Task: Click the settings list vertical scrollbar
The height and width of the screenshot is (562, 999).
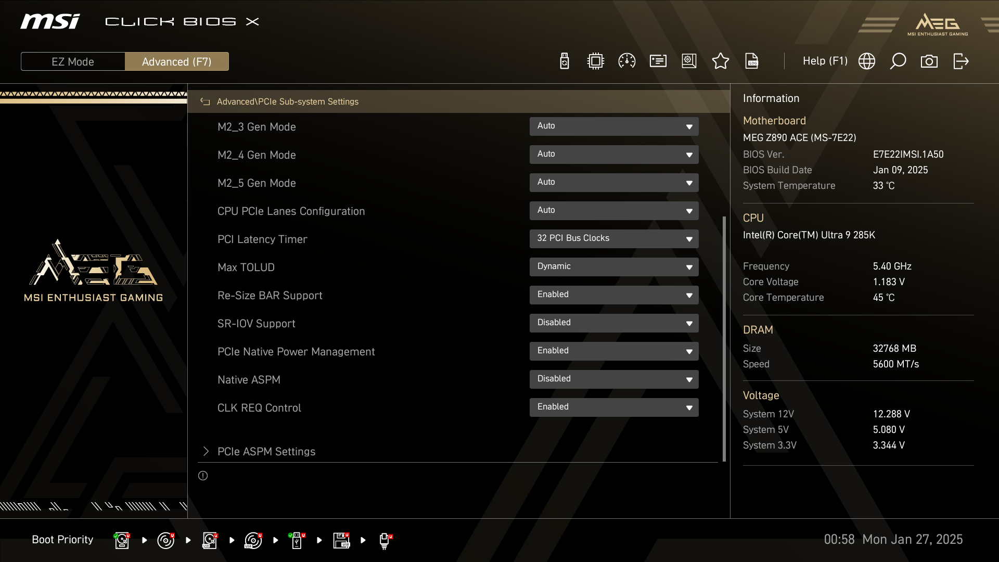Action: 724,338
